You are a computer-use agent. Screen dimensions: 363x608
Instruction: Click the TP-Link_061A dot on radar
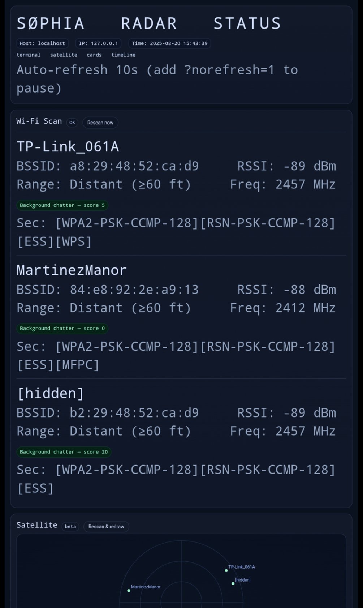click(x=226, y=570)
